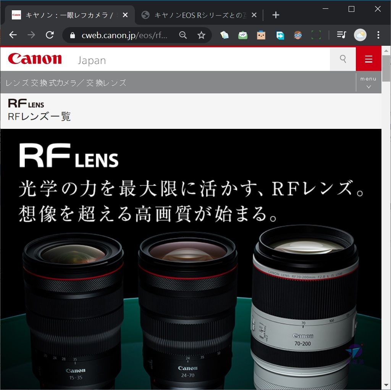Close the キヤノンEOS Rシリーズ tab
391x390 pixels.
click(x=254, y=15)
